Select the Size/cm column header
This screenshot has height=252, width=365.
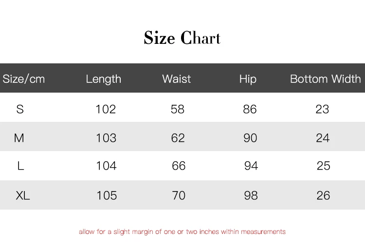pyautogui.click(x=24, y=79)
